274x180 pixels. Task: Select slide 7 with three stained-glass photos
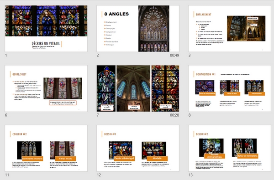tap(138, 88)
